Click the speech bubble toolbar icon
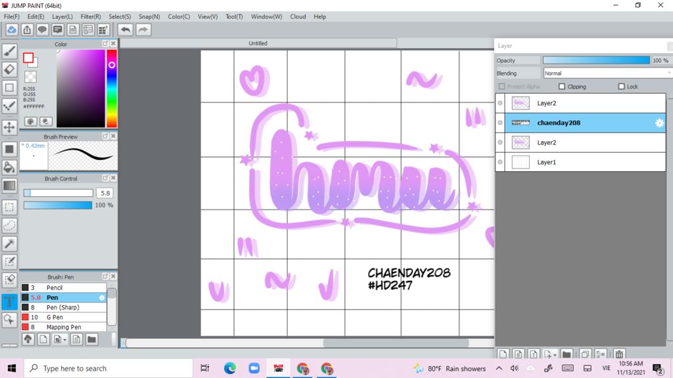 (42, 30)
